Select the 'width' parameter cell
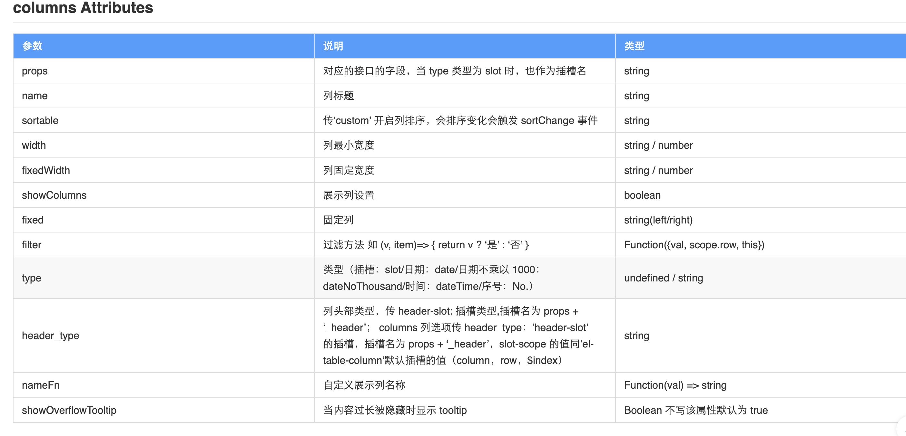 click(x=163, y=146)
